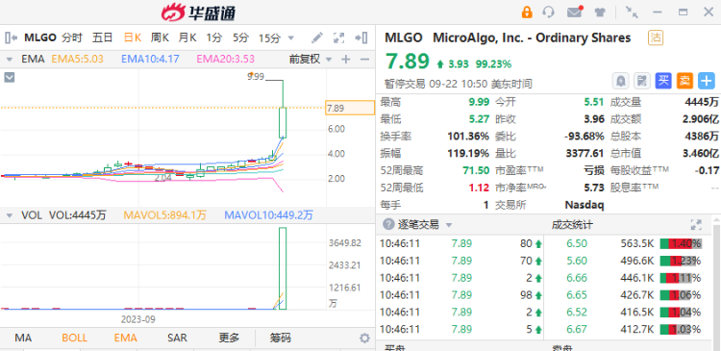Open the notes icon beside the bell
The height and width of the screenshot is (351, 721).
click(x=642, y=81)
